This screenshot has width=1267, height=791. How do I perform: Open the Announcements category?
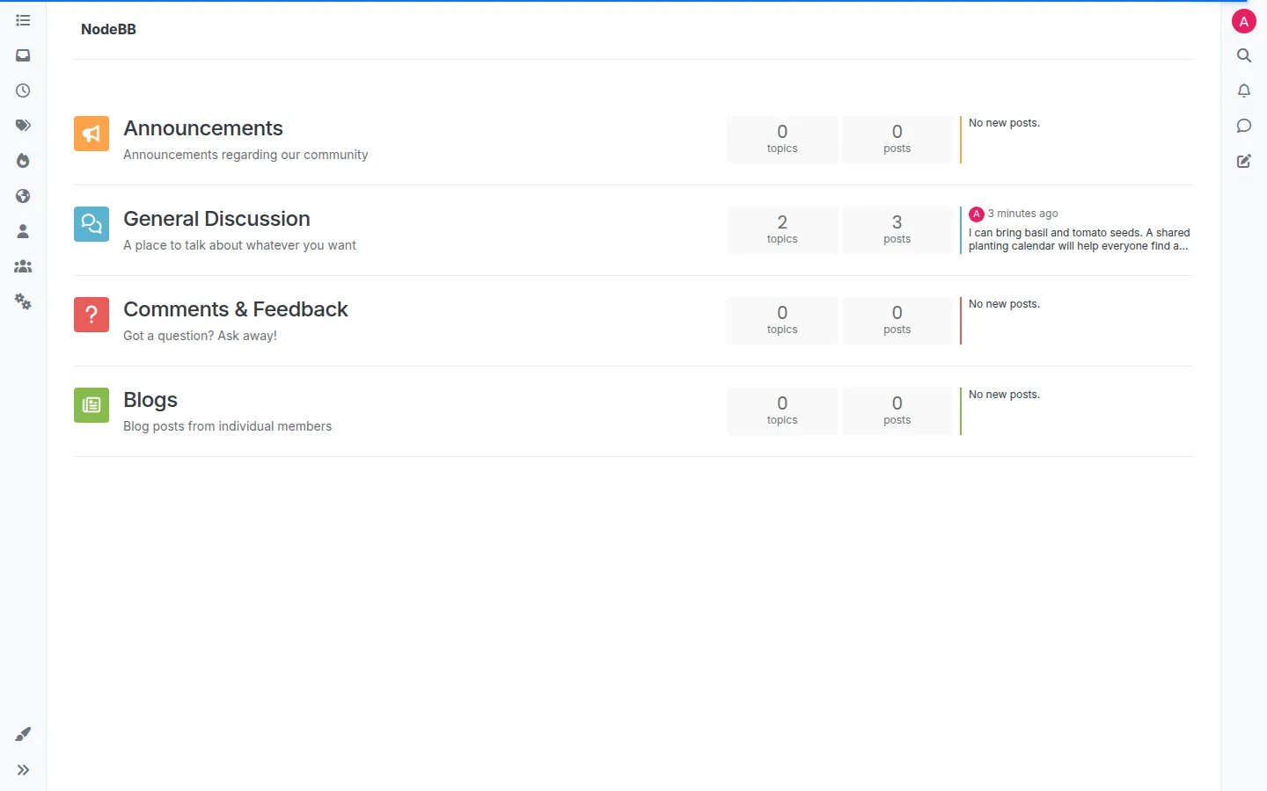click(x=203, y=128)
